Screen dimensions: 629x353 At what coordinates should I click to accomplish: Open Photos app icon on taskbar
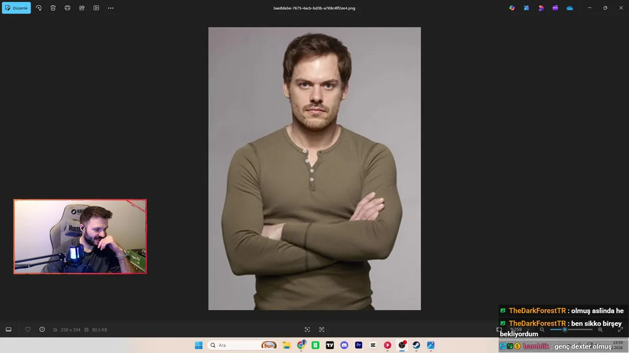click(x=430, y=345)
